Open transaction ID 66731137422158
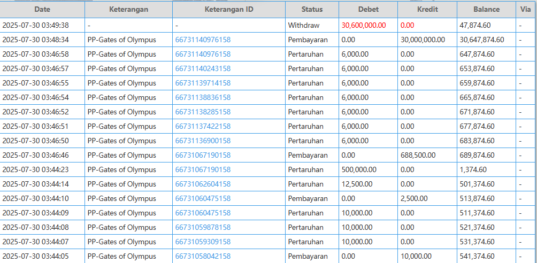Viewport: 537px width, 263px height. [x=203, y=126]
